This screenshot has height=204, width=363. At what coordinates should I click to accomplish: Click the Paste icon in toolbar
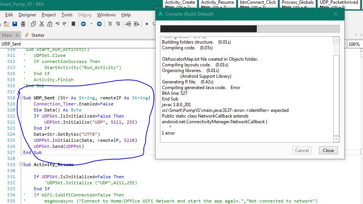[x=49, y=24]
